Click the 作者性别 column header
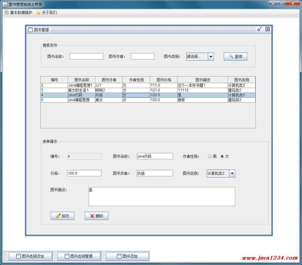Screen dimensions: 302x265 [136, 80]
